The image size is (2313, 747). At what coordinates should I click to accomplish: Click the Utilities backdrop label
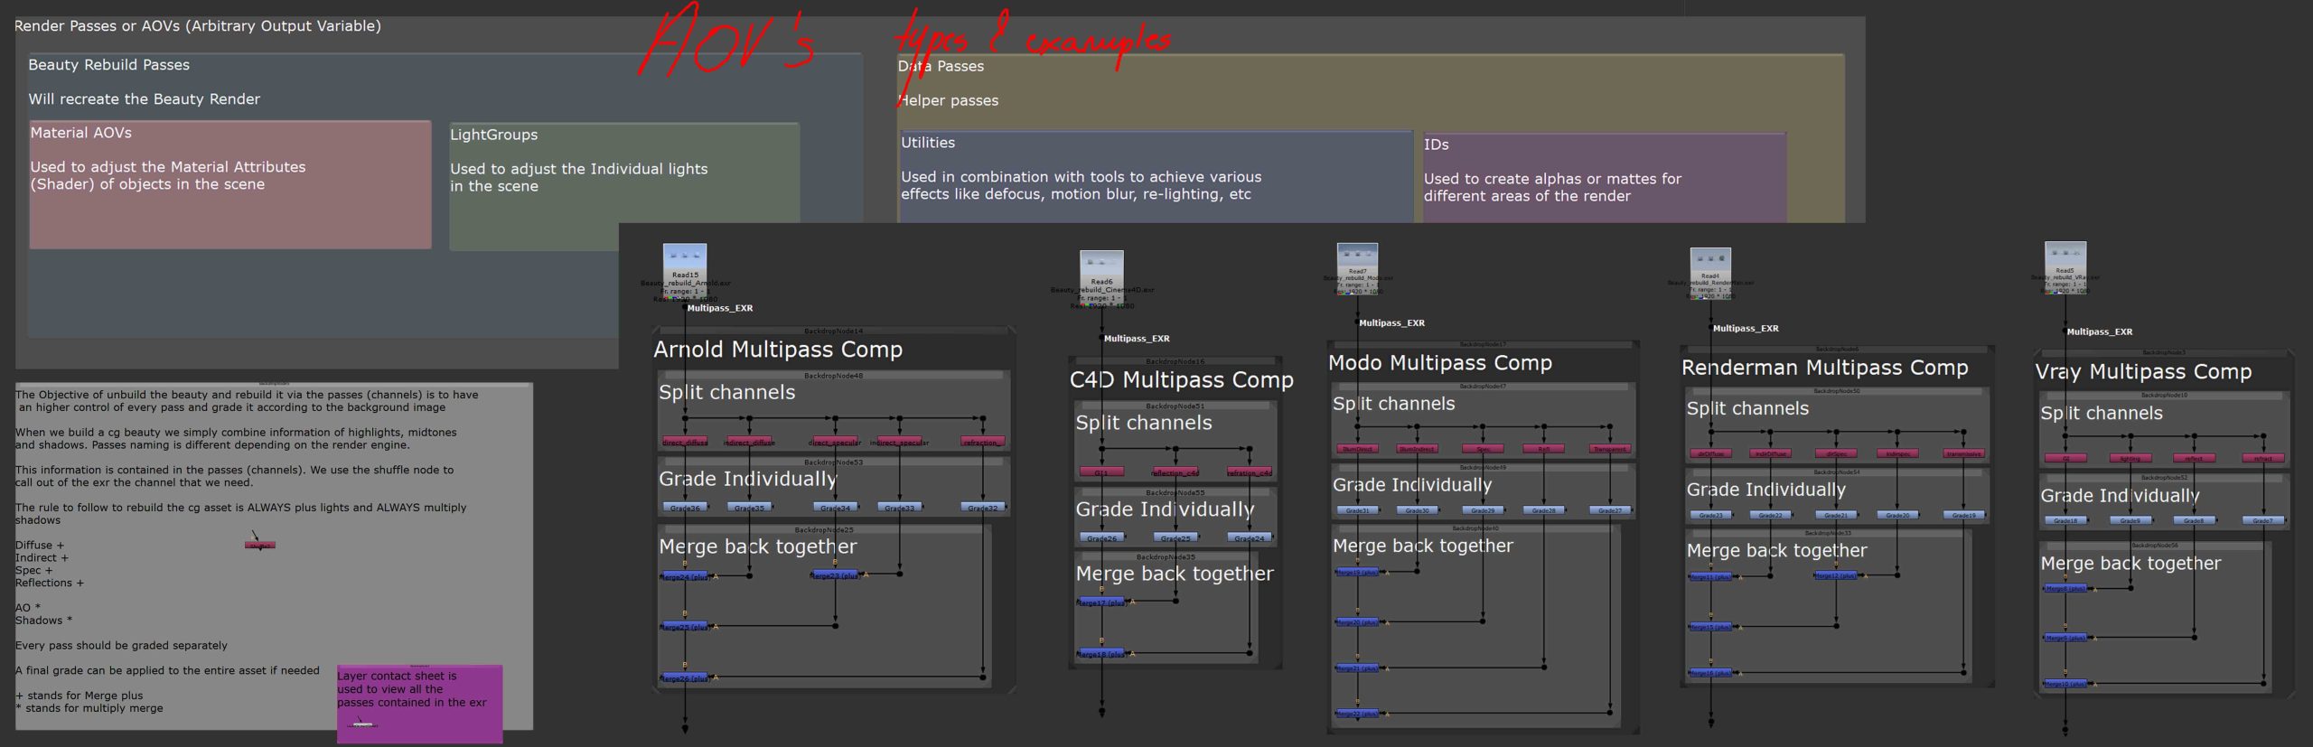point(928,143)
